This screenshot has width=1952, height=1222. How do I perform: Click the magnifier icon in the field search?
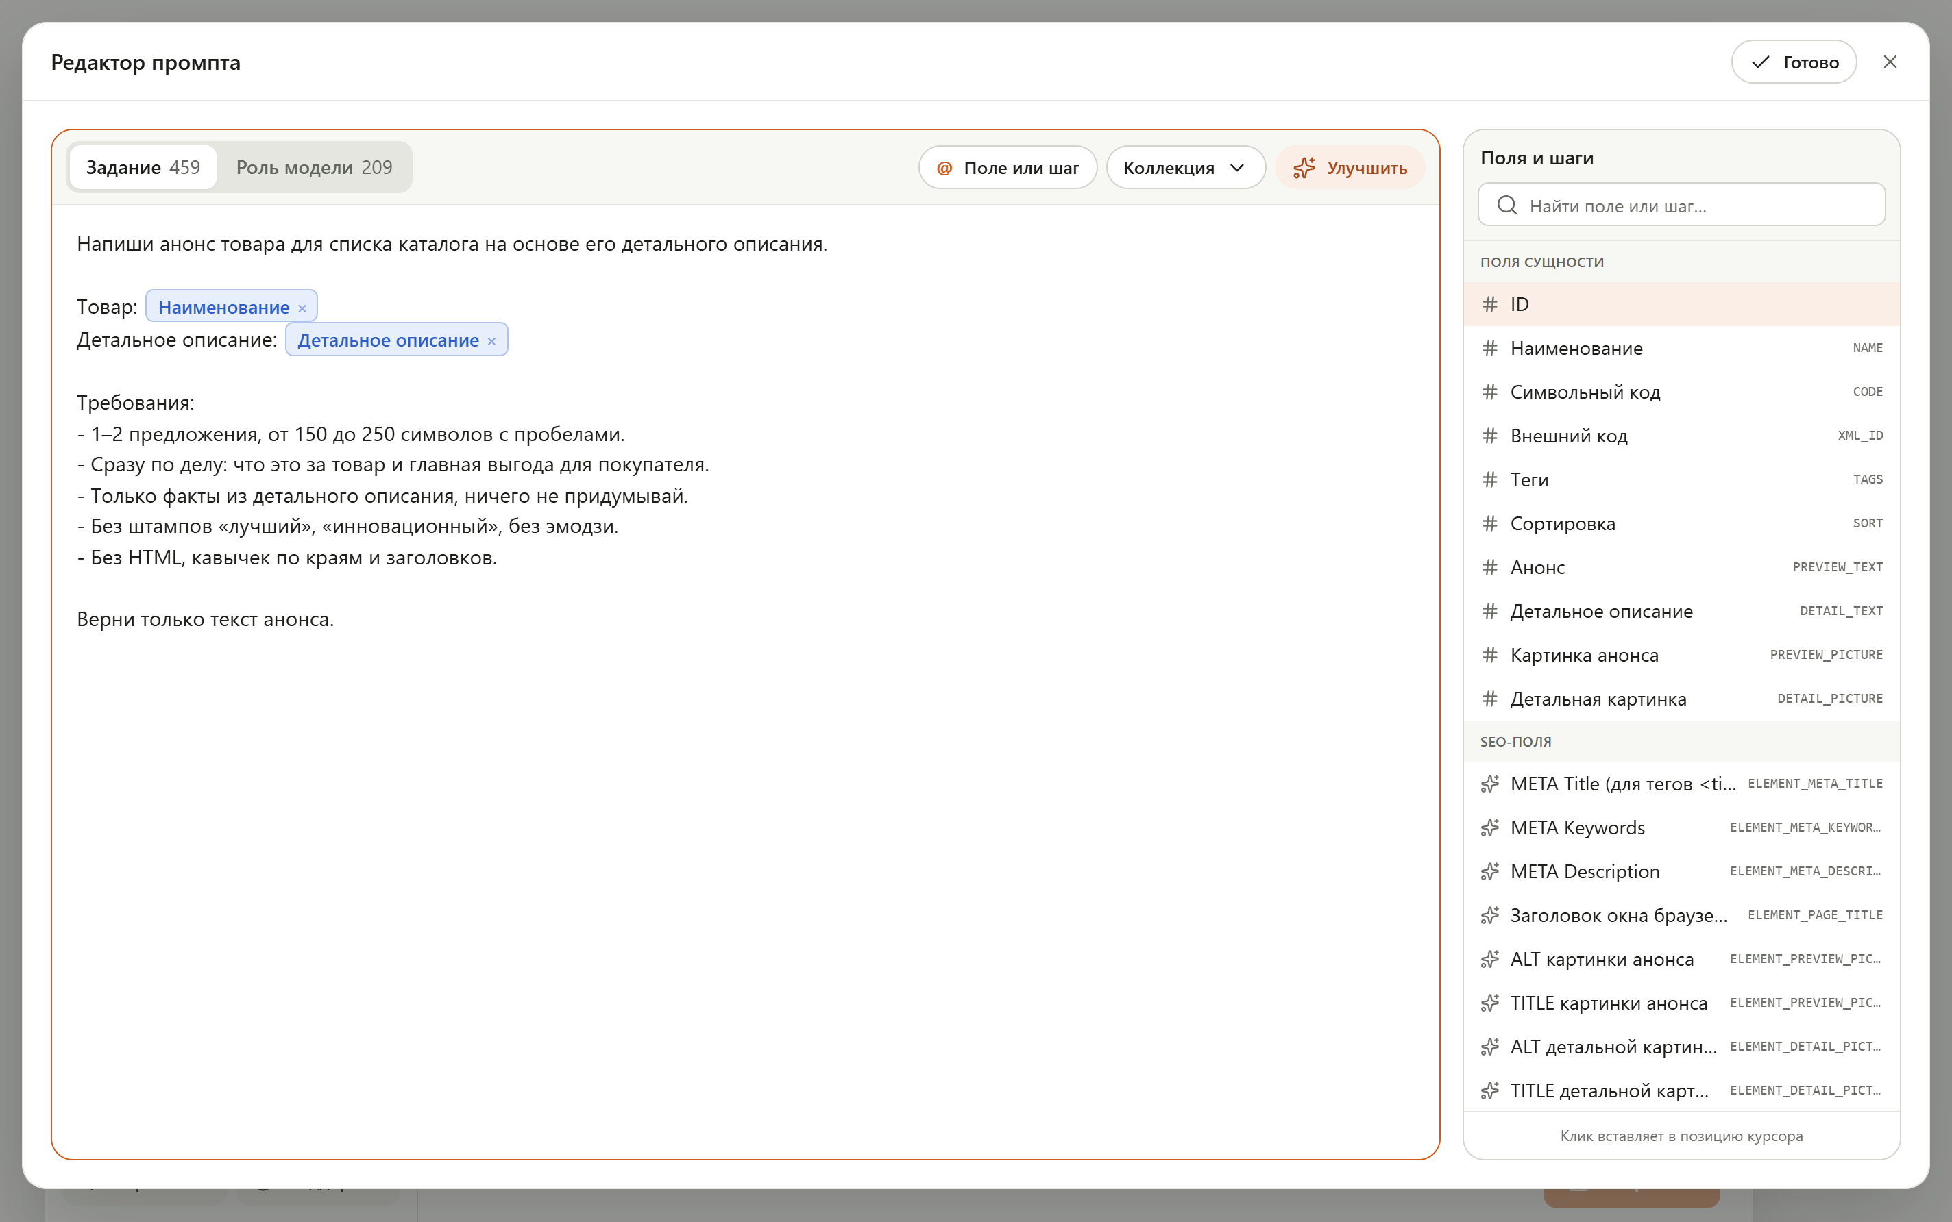(1506, 205)
